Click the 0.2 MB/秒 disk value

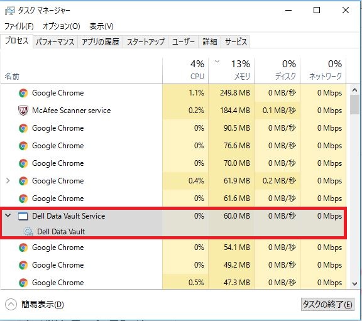point(279,181)
